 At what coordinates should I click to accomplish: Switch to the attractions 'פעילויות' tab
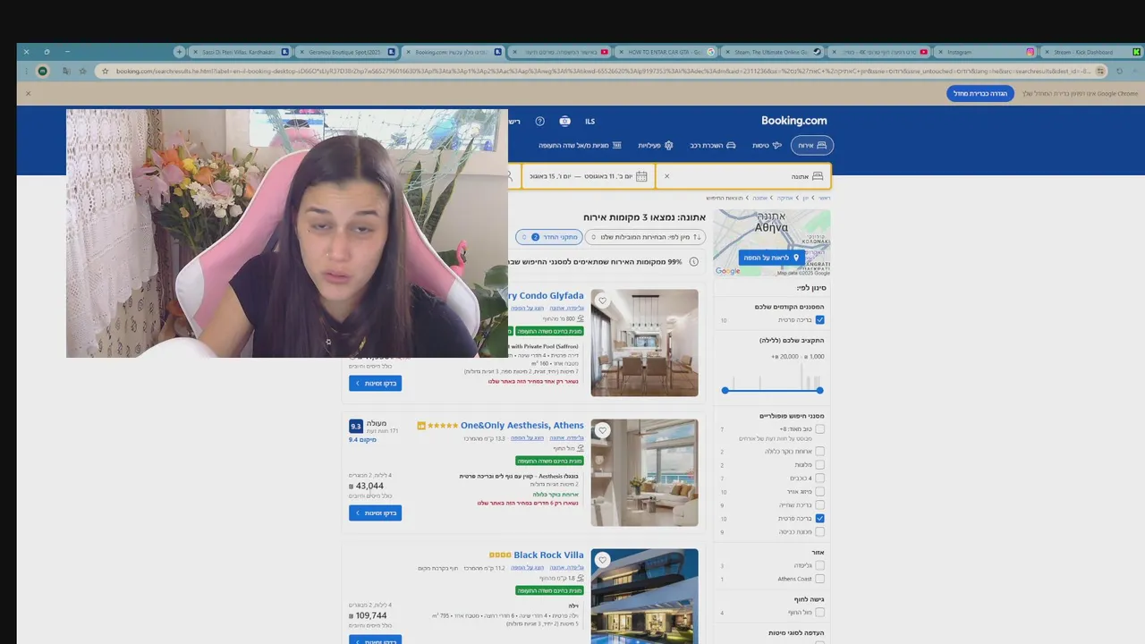click(656, 145)
